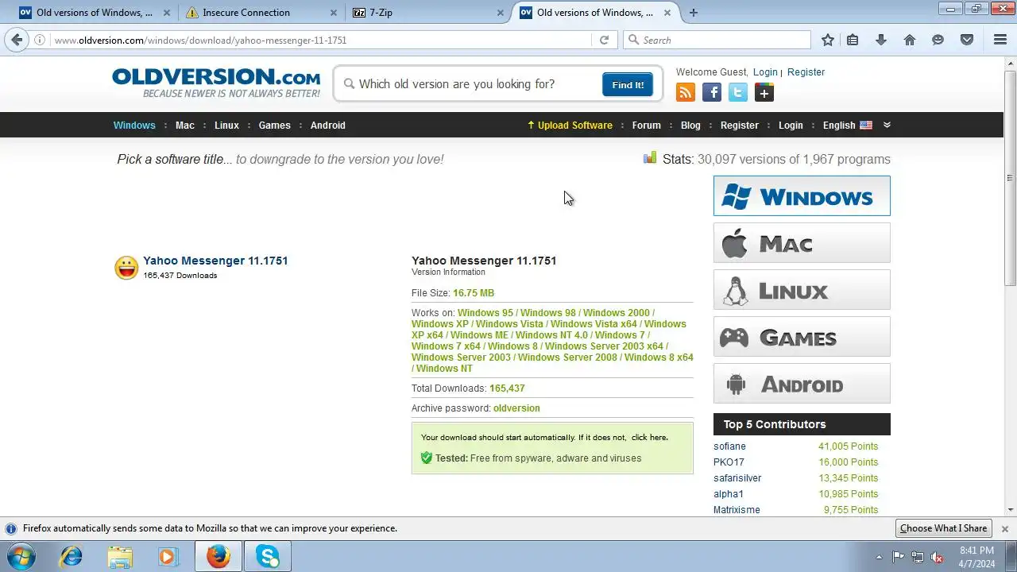Image resolution: width=1017 pixels, height=572 pixels.
Task: Open File Explorer from the taskbar
Action: coord(120,556)
